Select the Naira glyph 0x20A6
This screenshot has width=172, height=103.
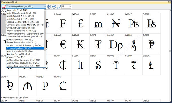[x=116, y=23]
